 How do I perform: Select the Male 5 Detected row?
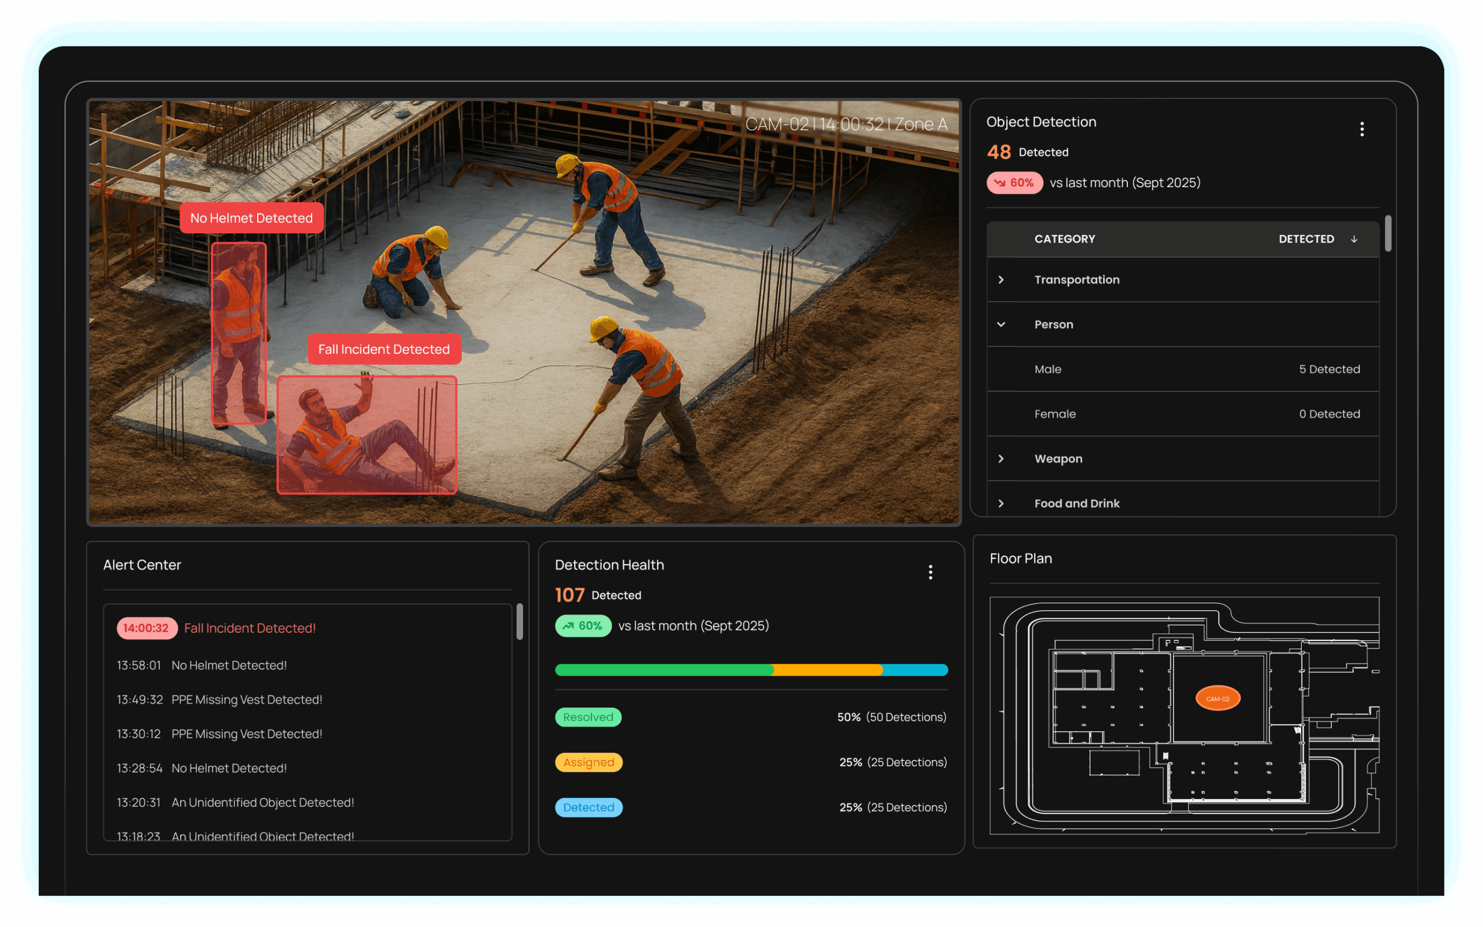click(x=1182, y=369)
